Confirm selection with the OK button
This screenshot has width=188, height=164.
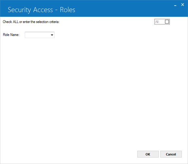[x=148, y=154]
